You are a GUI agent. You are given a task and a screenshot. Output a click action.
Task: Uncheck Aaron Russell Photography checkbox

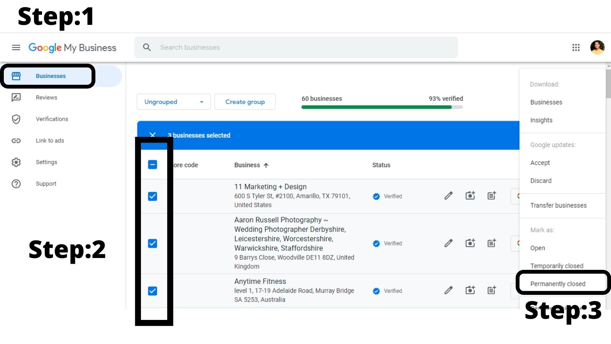152,243
